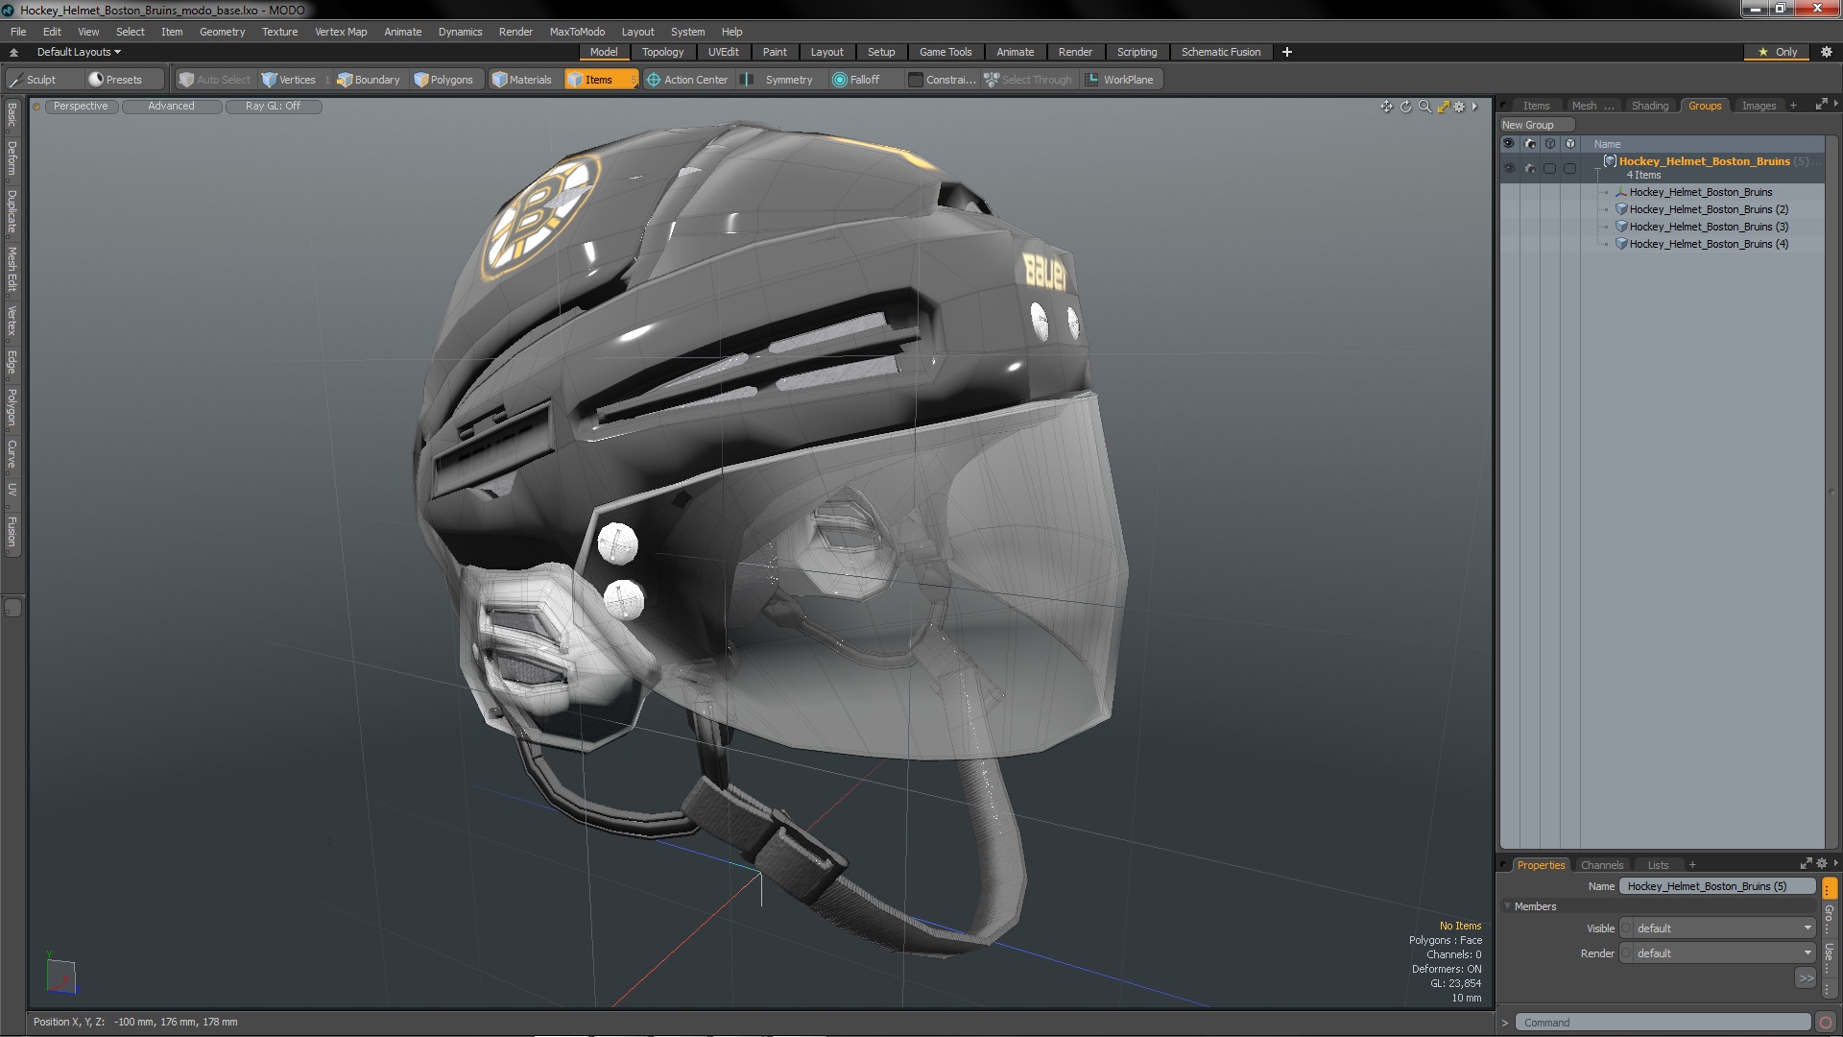Add a new tab in Groups panel
1843x1037 pixels.
1793,106
